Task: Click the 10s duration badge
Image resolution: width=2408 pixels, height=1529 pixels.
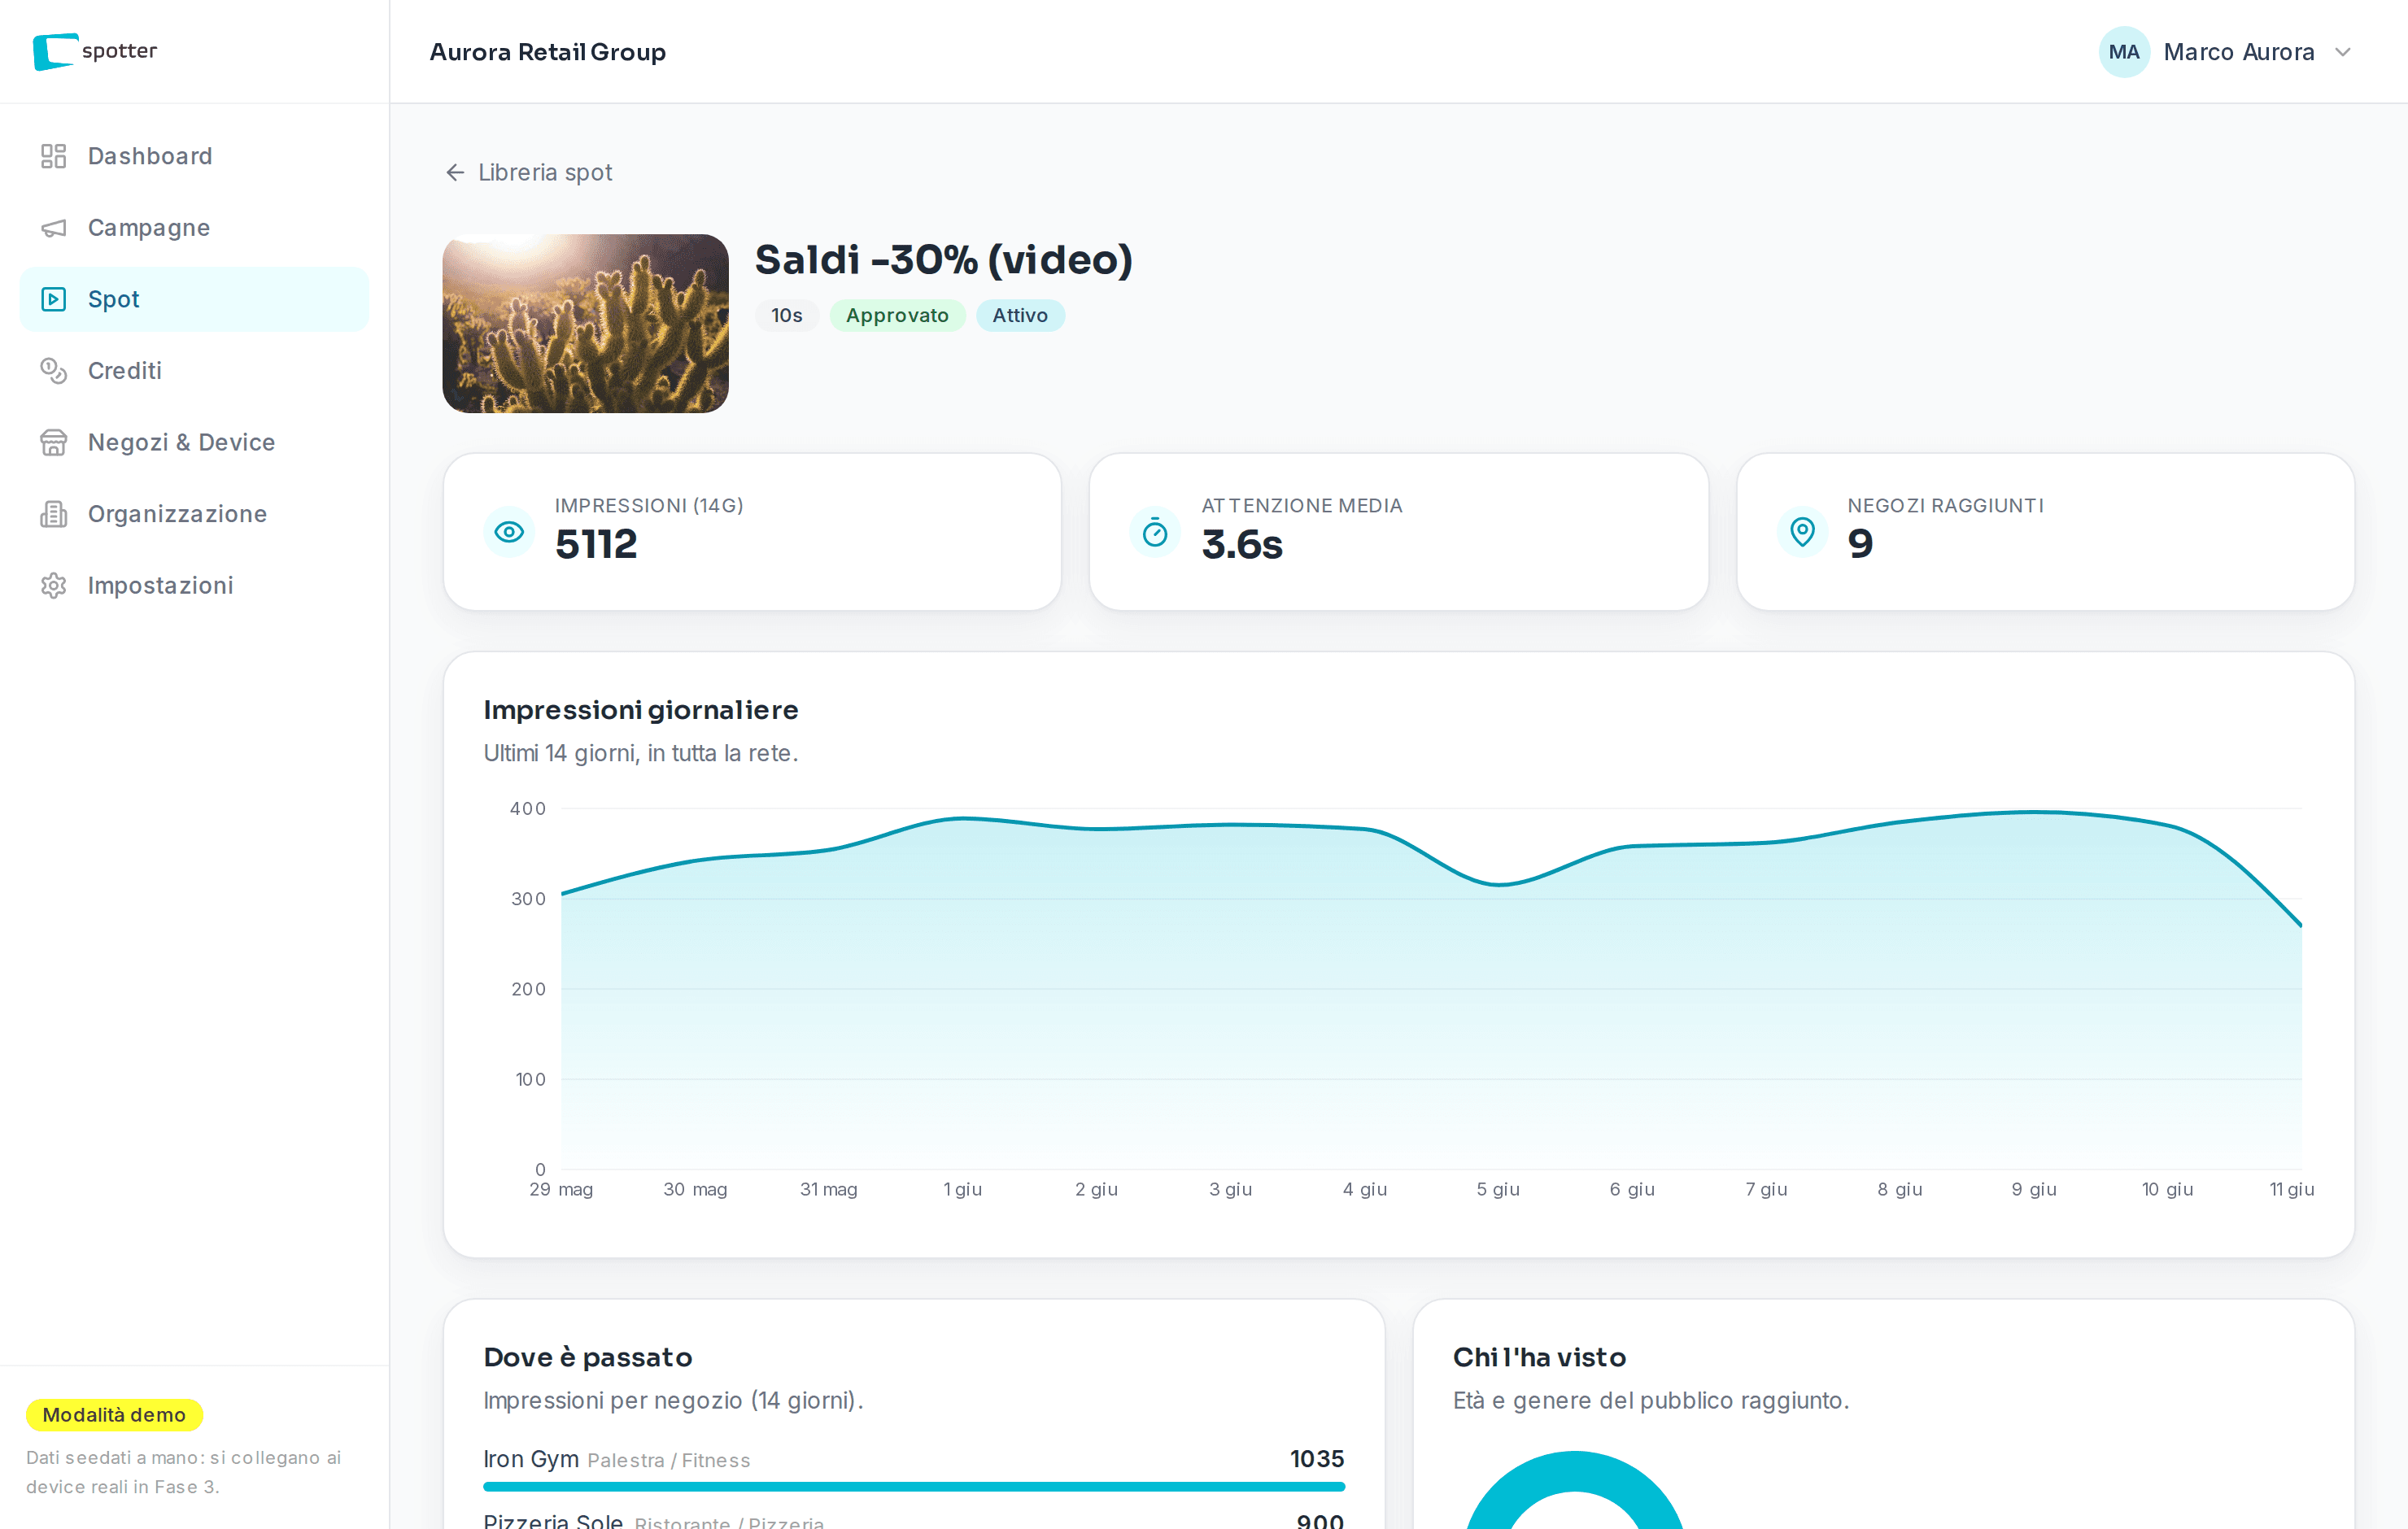Action: tap(787, 315)
